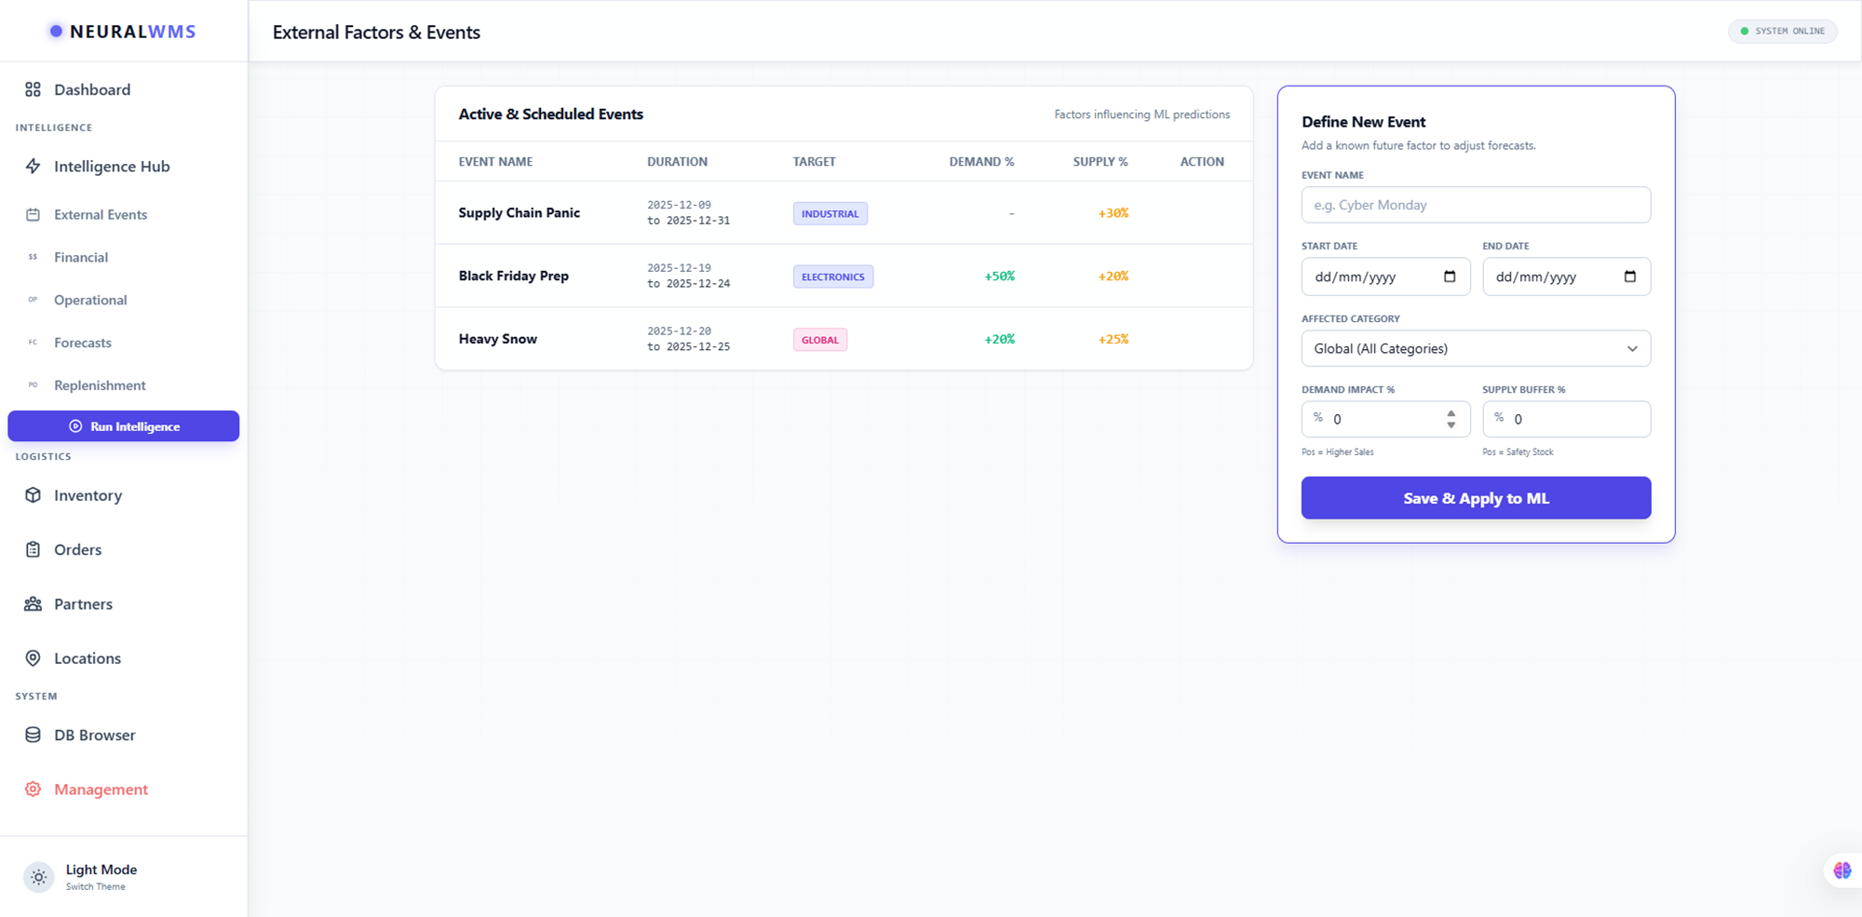Click the Dashboard grid icon

(34, 89)
